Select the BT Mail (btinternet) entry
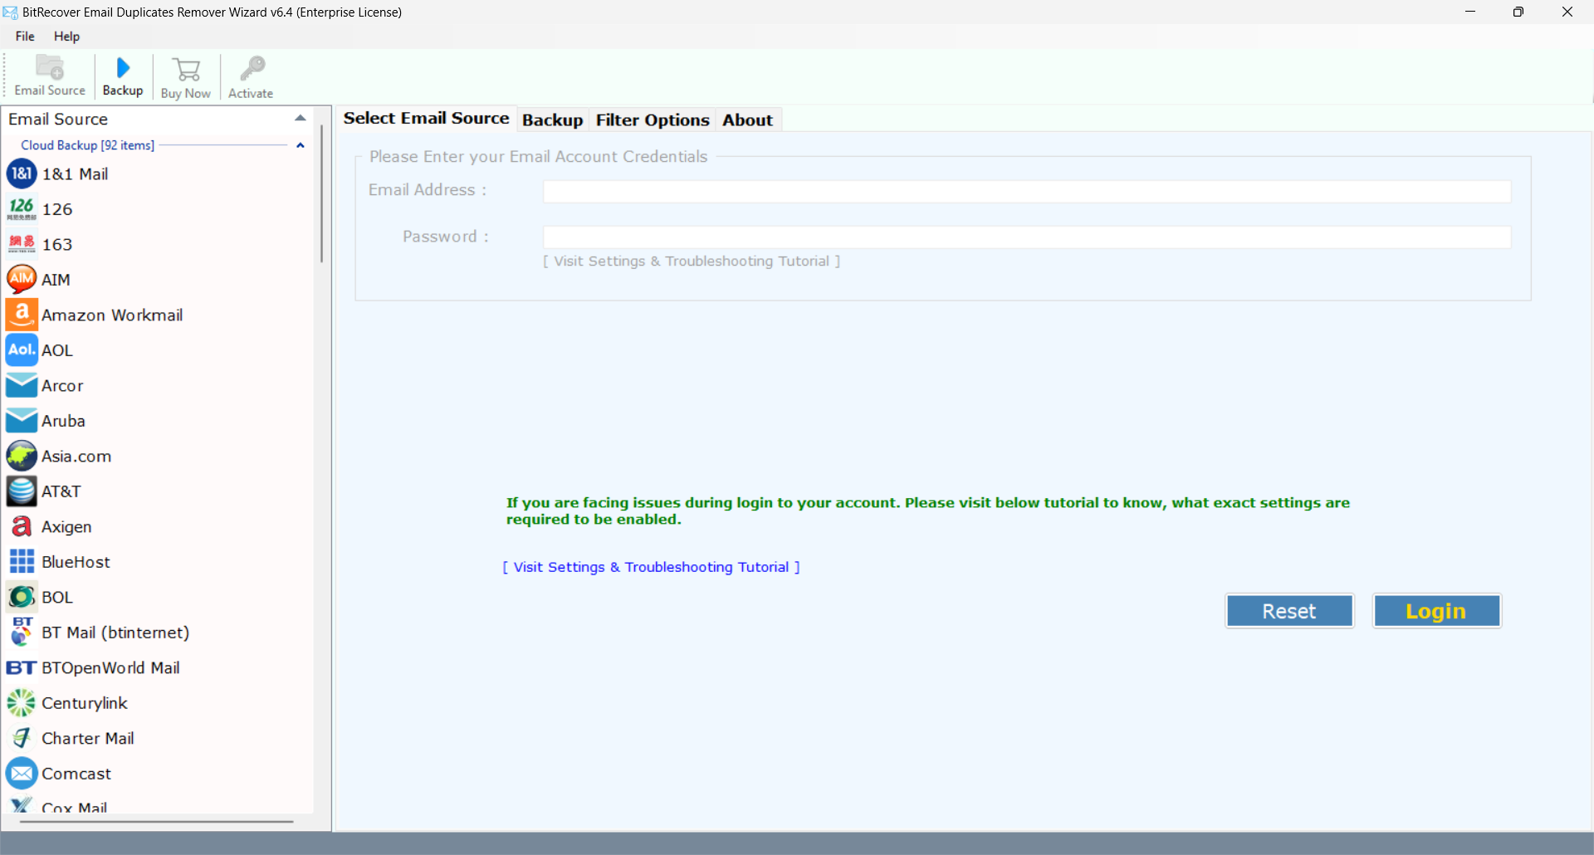The height and width of the screenshot is (855, 1594). pyautogui.click(x=115, y=633)
